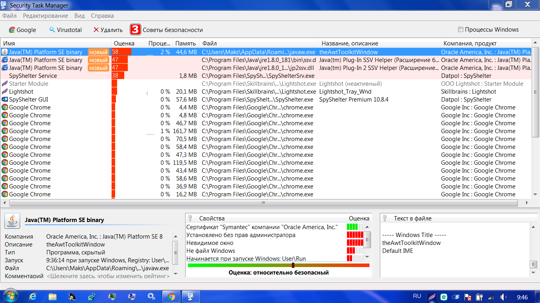
Task: Open the gear settings app in the taskbar
Action: 152,296
